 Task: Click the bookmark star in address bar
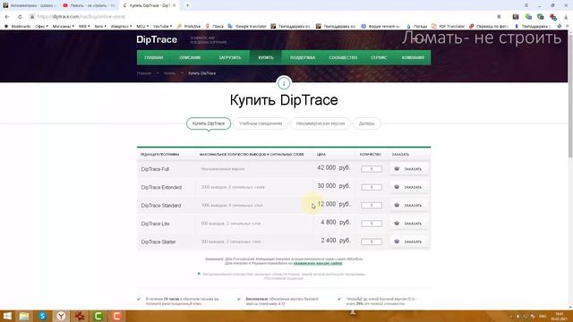click(499, 17)
